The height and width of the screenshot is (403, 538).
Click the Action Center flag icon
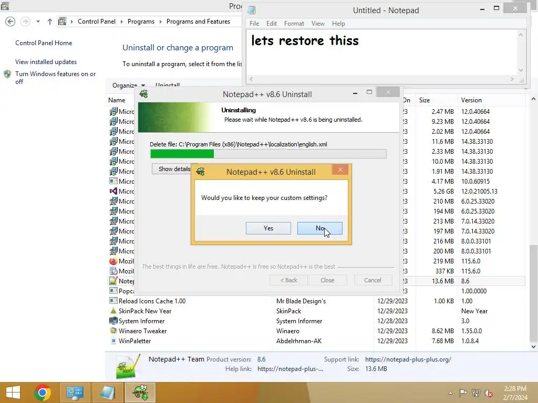coord(463,393)
